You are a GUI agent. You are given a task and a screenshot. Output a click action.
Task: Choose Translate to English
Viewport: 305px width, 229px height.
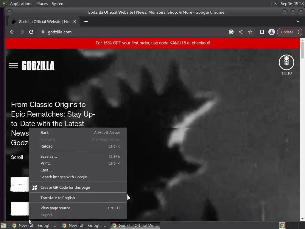pos(78,198)
